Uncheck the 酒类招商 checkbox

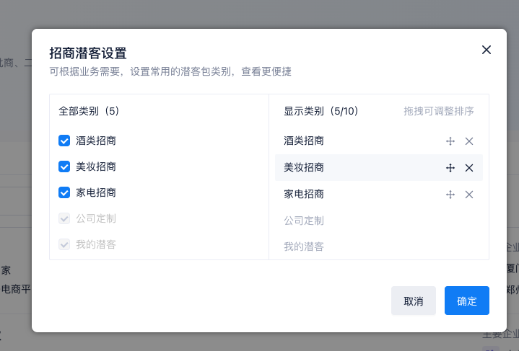point(64,141)
